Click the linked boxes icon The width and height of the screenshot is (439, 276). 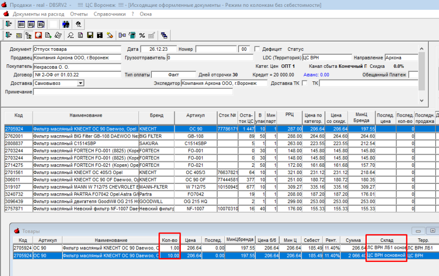[x=122, y=35]
